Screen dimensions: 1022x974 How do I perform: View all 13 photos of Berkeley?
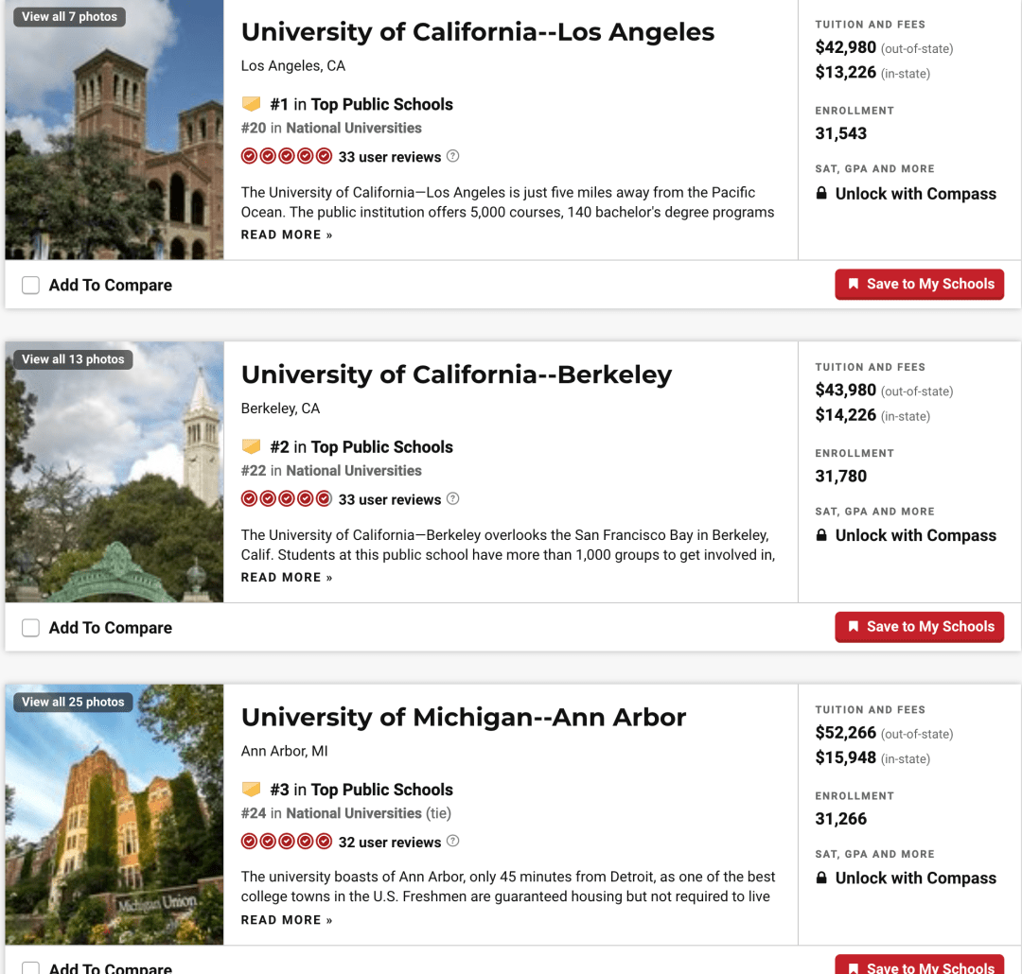(73, 359)
